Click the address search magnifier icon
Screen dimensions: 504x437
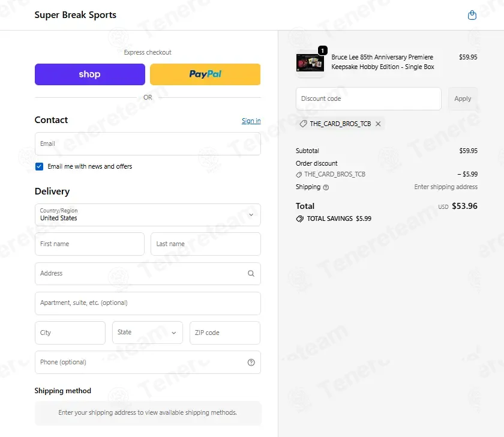pyautogui.click(x=251, y=273)
